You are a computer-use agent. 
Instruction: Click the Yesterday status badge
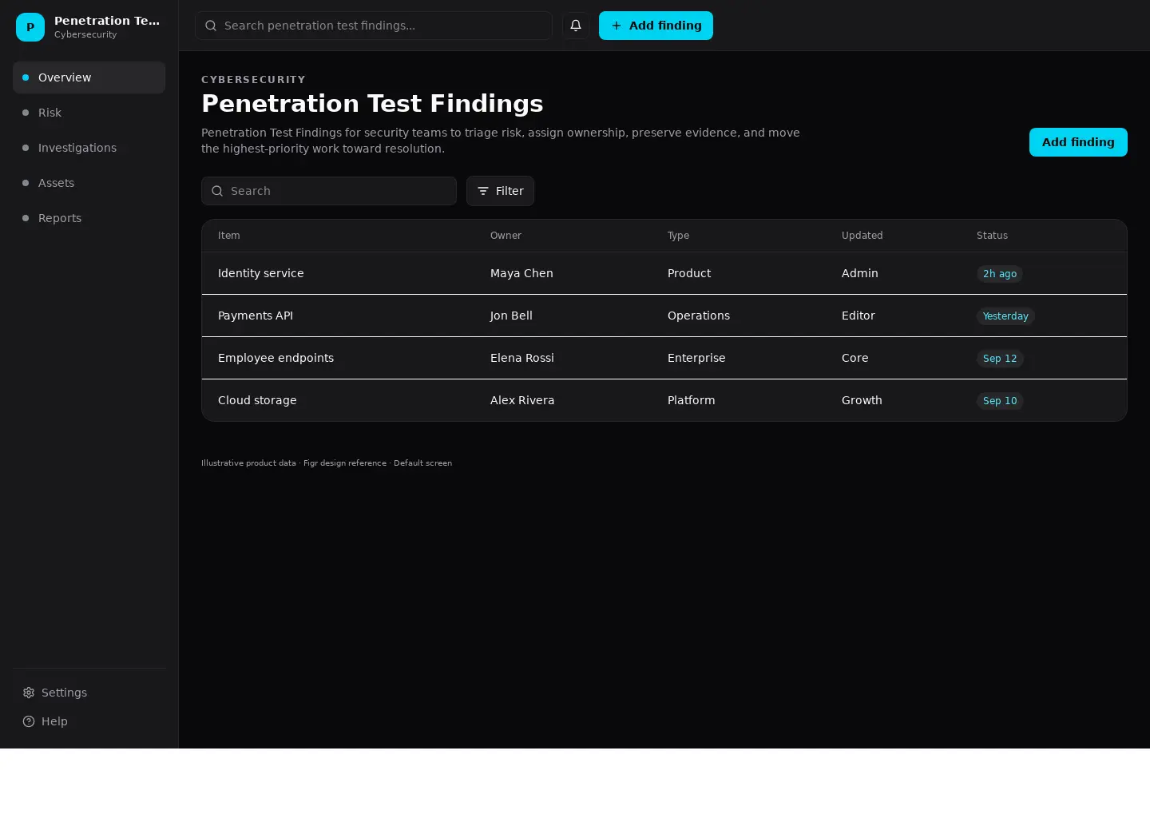(1005, 316)
